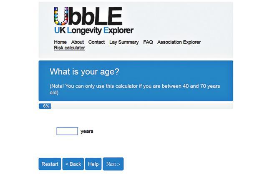
Task: Open Help for this question
Action: (93, 164)
